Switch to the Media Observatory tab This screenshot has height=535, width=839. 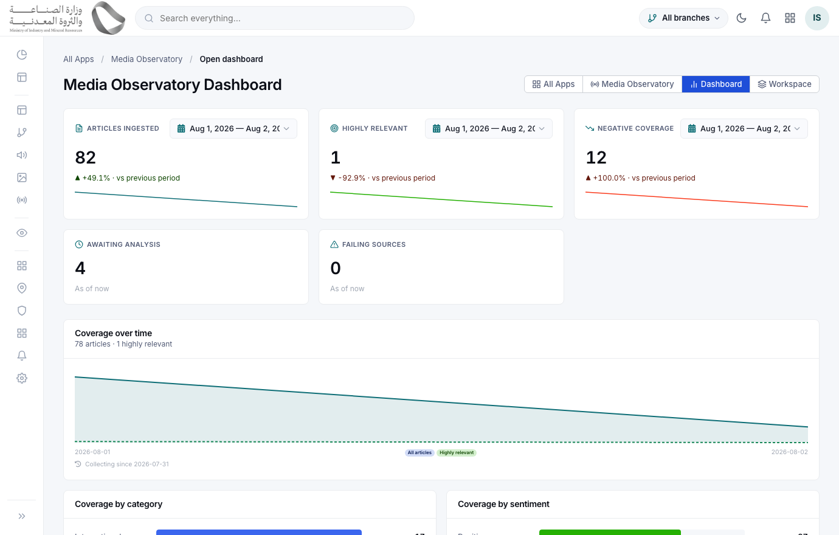tap(632, 85)
